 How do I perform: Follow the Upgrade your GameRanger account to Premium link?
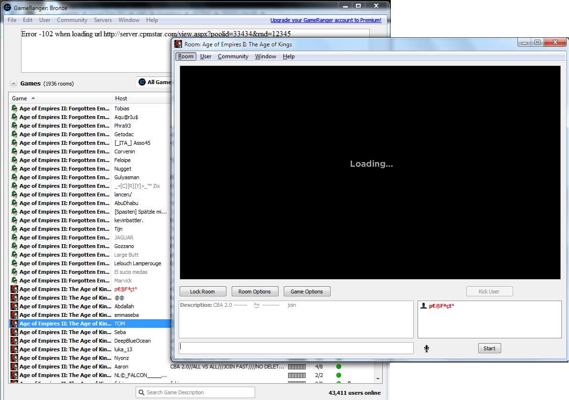click(326, 21)
